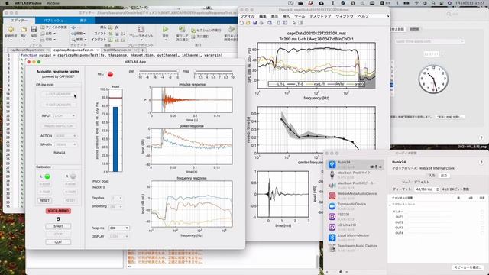Click the Find Files icon in editor ribbon
This screenshot has height=275, width=489.
[43, 27]
